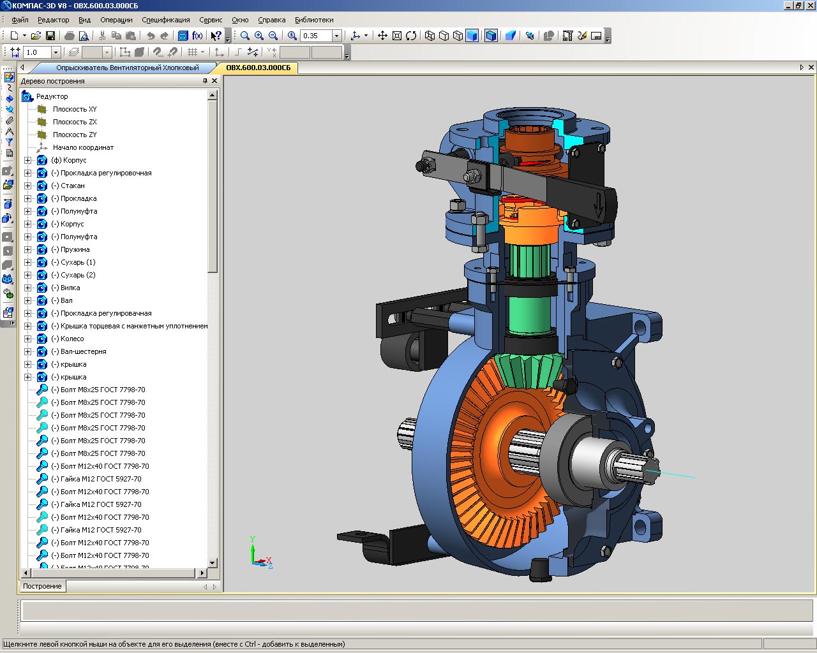
Task: Open the Print preview icon
Action: 84,36
